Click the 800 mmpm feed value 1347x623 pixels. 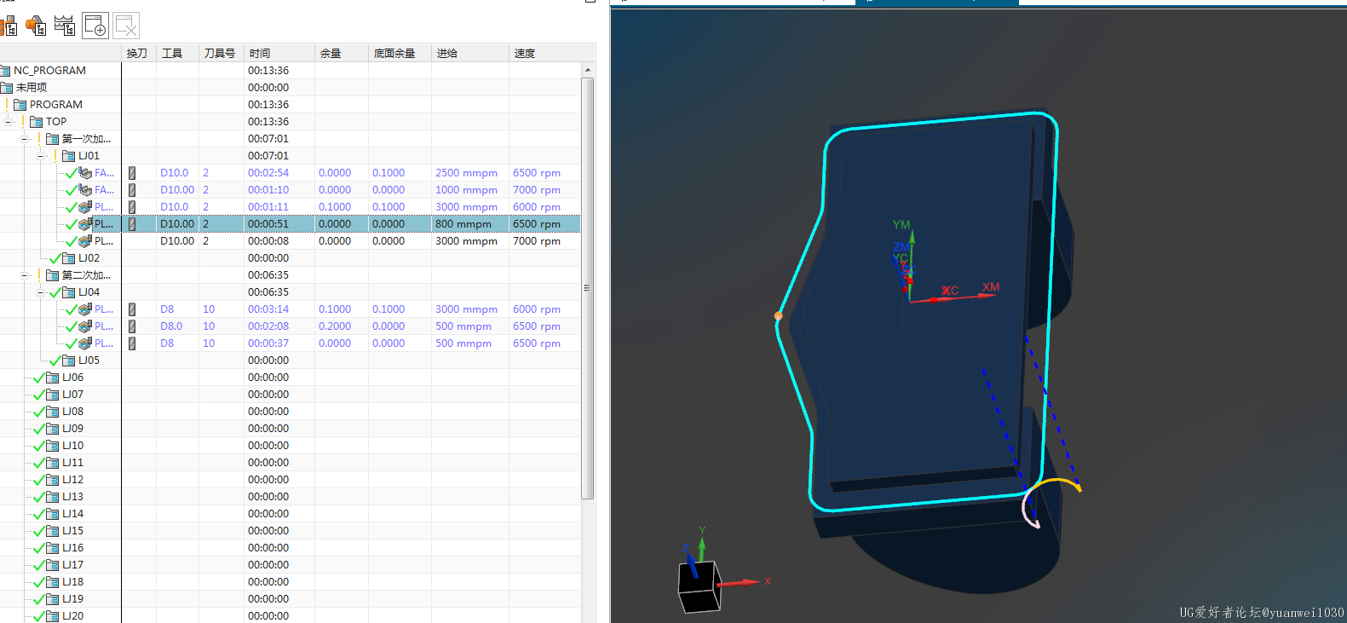point(463,224)
